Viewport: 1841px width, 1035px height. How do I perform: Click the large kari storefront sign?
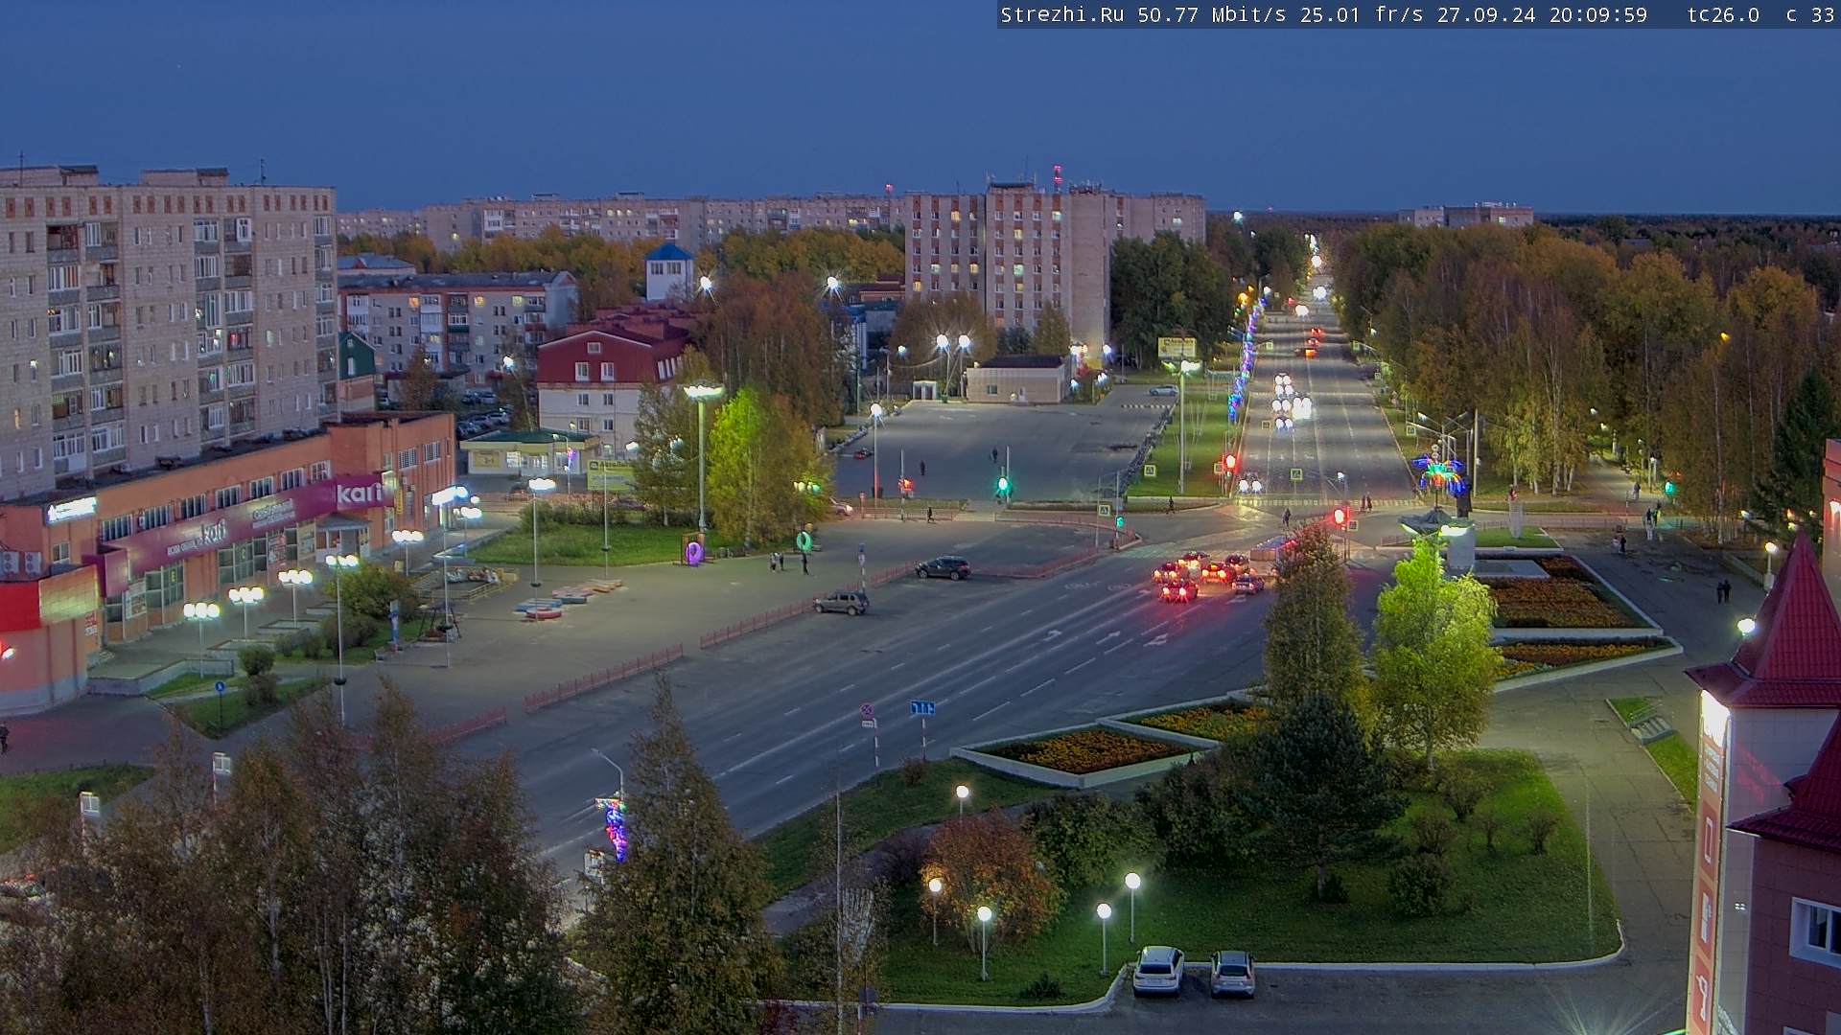361,494
